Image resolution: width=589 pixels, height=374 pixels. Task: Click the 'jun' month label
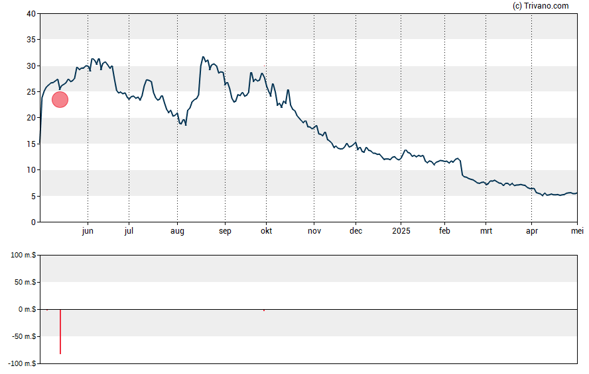pos(88,231)
